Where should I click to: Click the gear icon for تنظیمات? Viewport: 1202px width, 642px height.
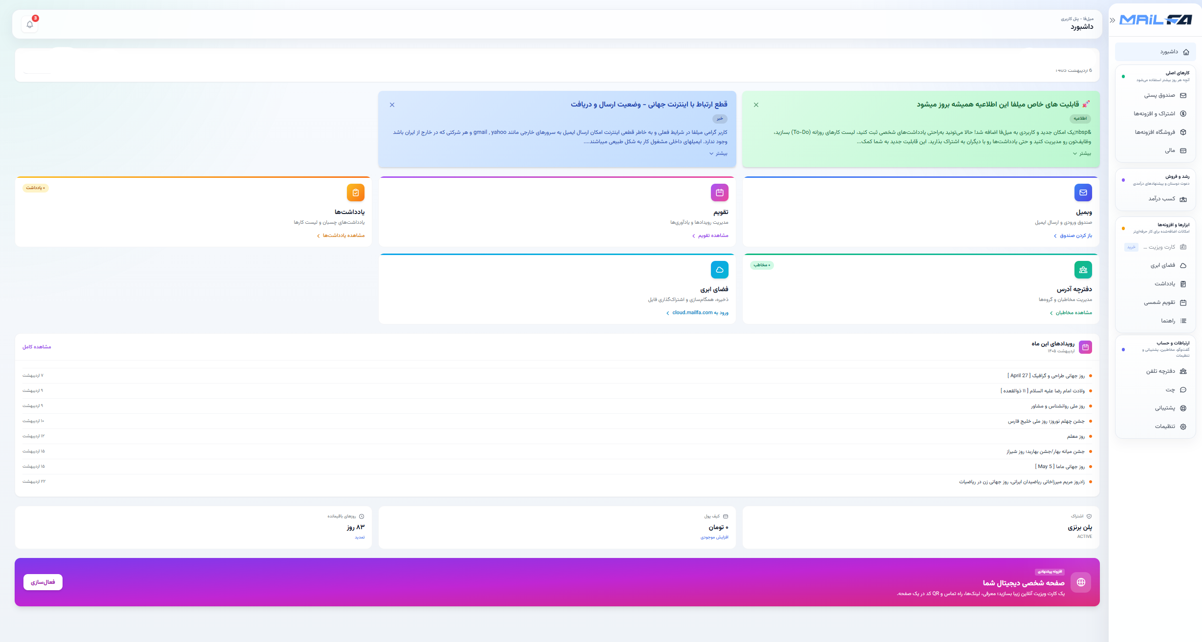coord(1183,427)
